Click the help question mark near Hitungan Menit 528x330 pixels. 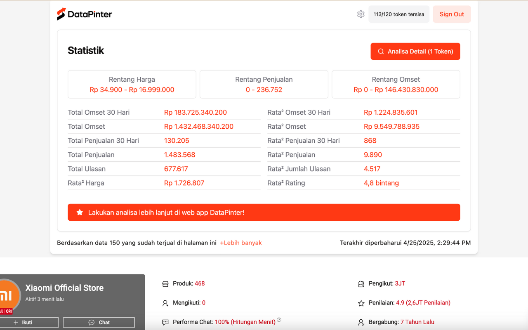click(279, 320)
